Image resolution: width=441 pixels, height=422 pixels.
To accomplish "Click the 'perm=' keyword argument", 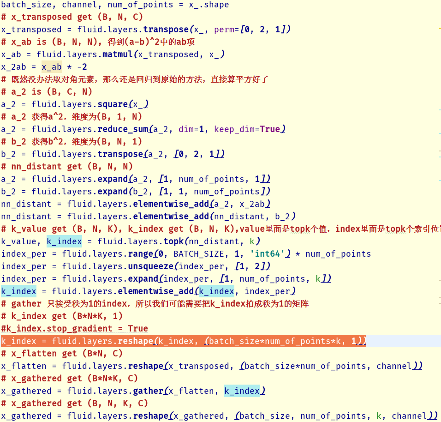I will coord(226,30).
